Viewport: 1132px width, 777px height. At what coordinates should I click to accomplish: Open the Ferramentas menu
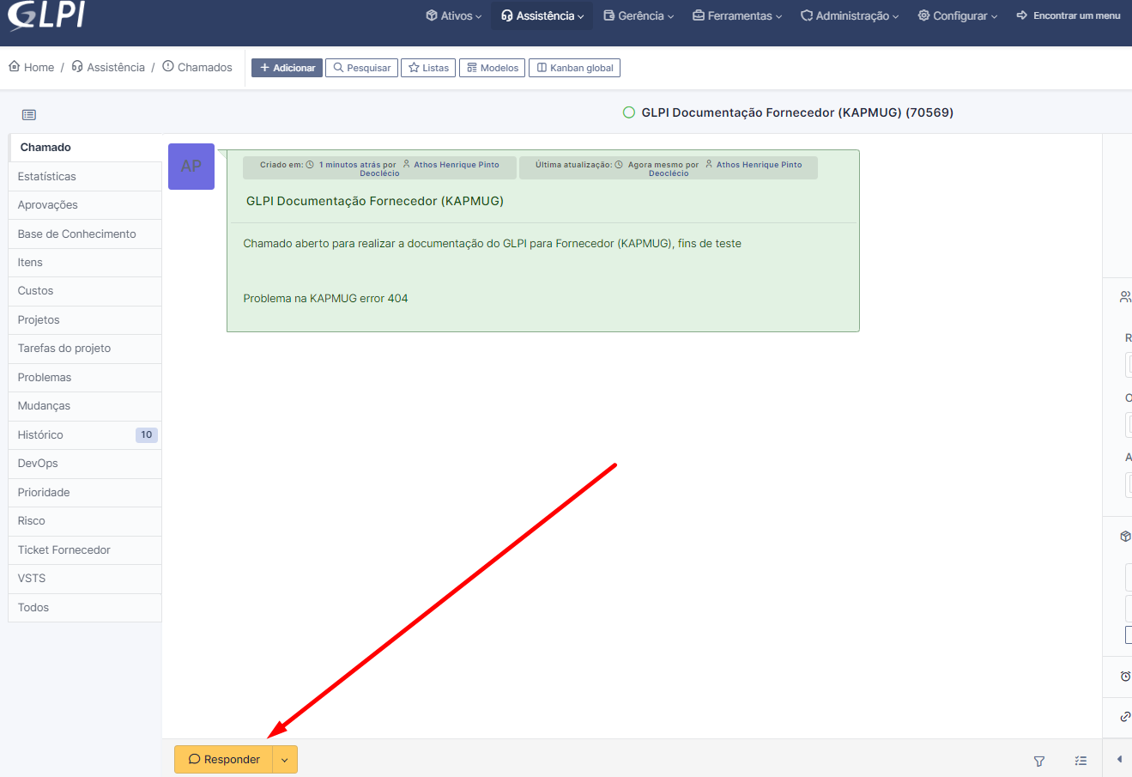(737, 15)
